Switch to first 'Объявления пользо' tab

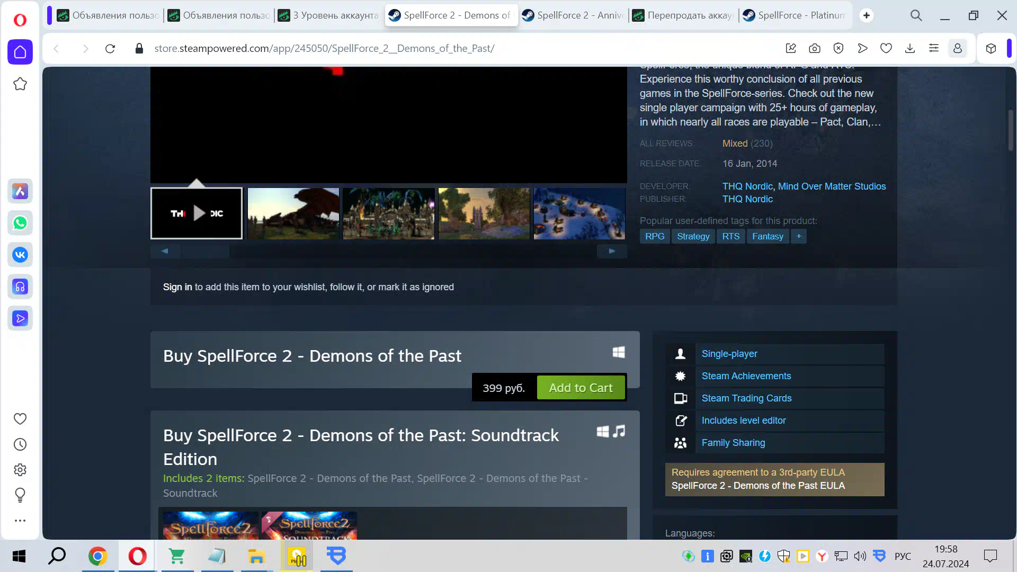[x=108, y=15]
